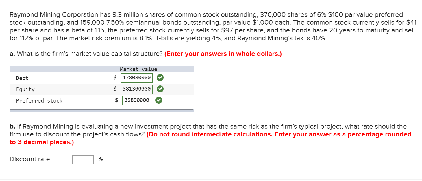
Task: Click the bolded question label b.
Action: (12, 126)
